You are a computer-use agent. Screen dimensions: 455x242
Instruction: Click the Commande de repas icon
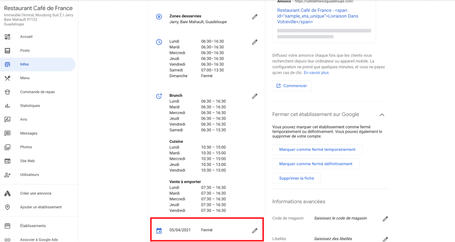coord(8,92)
